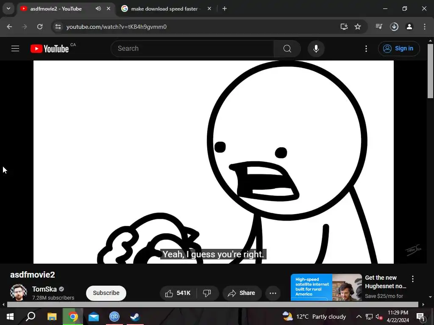Open the tab search dropdown arrow
The image size is (434, 325).
coord(8,8)
